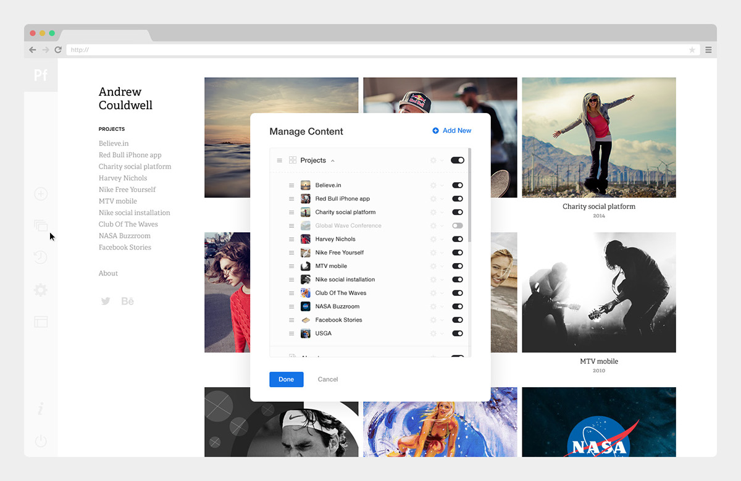This screenshot has height=481, width=741.
Task: Click the power icon in left sidebar
Action: click(x=41, y=441)
